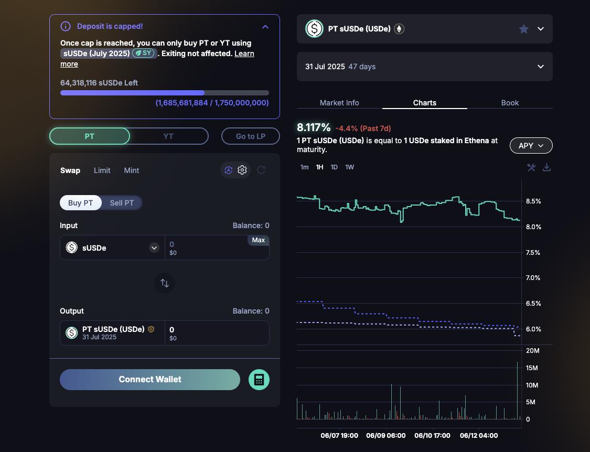Select the 1H chart interval
Image resolution: width=590 pixels, height=452 pixels.
coord(319,167)
